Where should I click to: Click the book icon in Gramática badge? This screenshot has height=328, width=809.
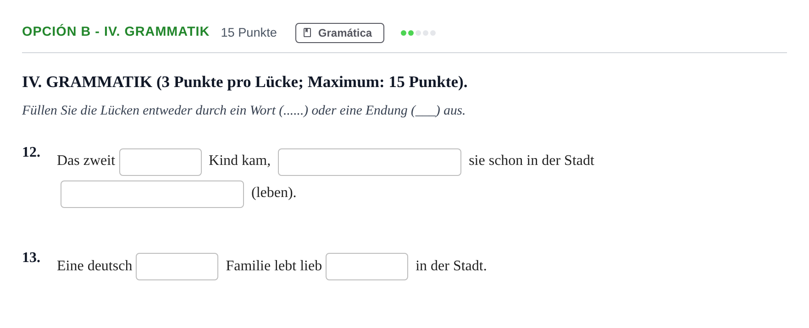tap(307, 33)
